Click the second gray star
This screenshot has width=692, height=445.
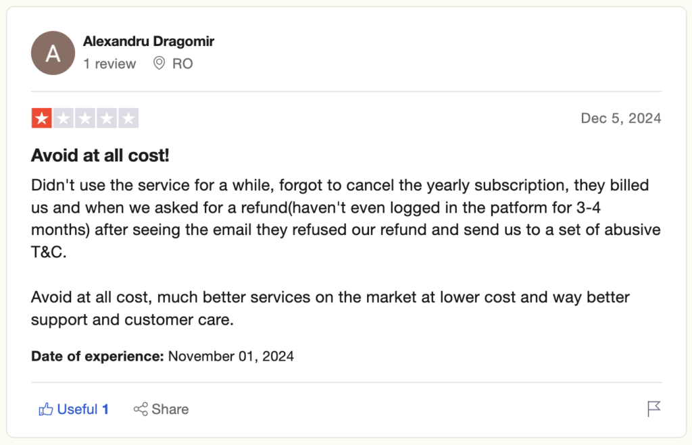pos(63,119)
